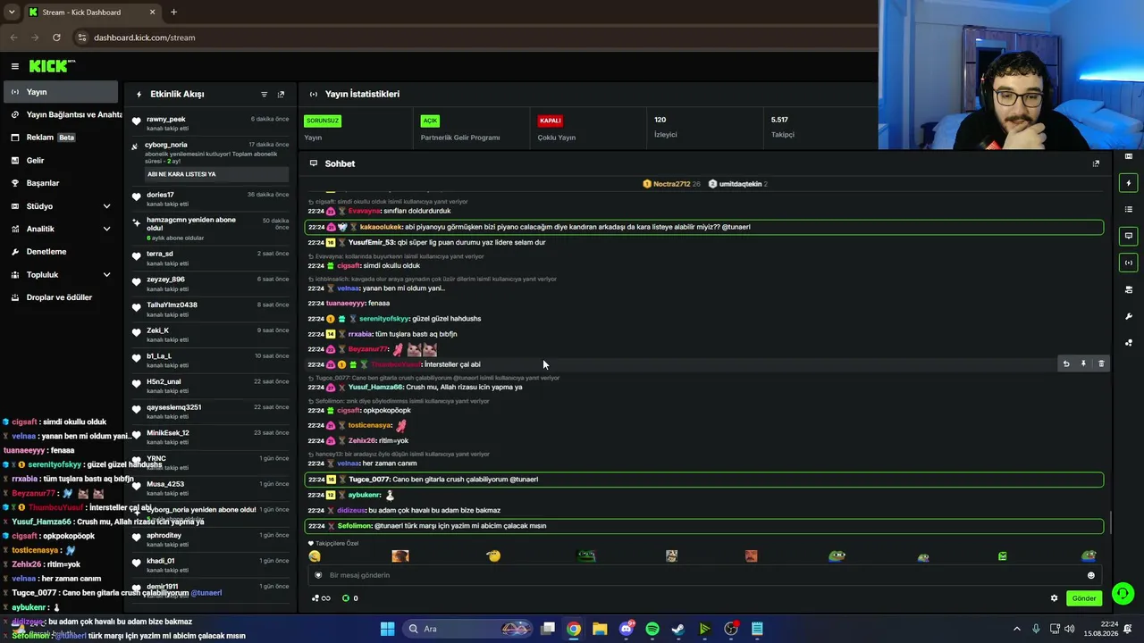Send the chat message with Gönder
The image size is (1144, 643).
click(x=1083, y=598)
